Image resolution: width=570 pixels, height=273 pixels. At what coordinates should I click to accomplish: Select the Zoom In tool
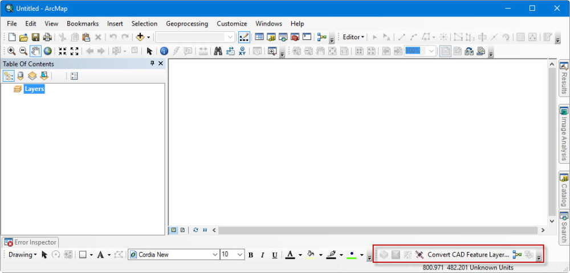click(11, 51)
